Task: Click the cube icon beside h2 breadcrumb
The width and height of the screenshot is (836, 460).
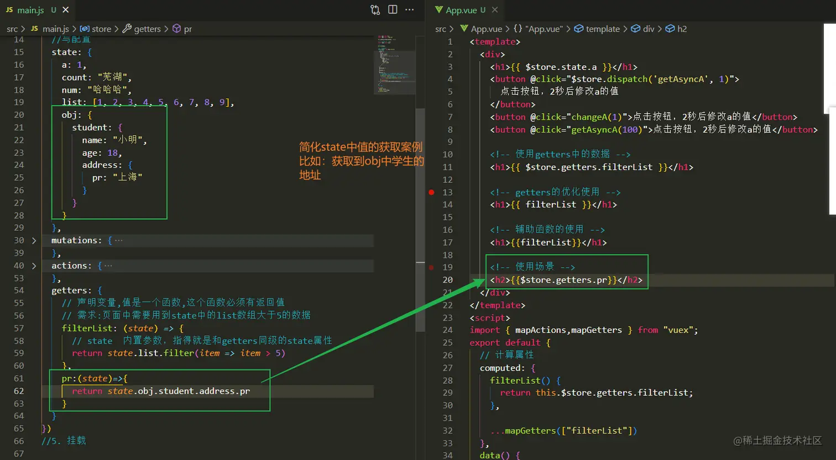Action: (670, 29)
